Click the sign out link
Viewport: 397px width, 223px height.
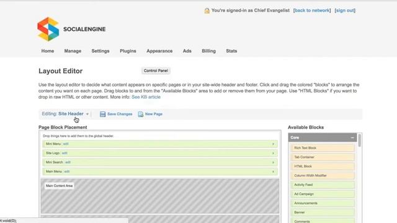point(345,11)
